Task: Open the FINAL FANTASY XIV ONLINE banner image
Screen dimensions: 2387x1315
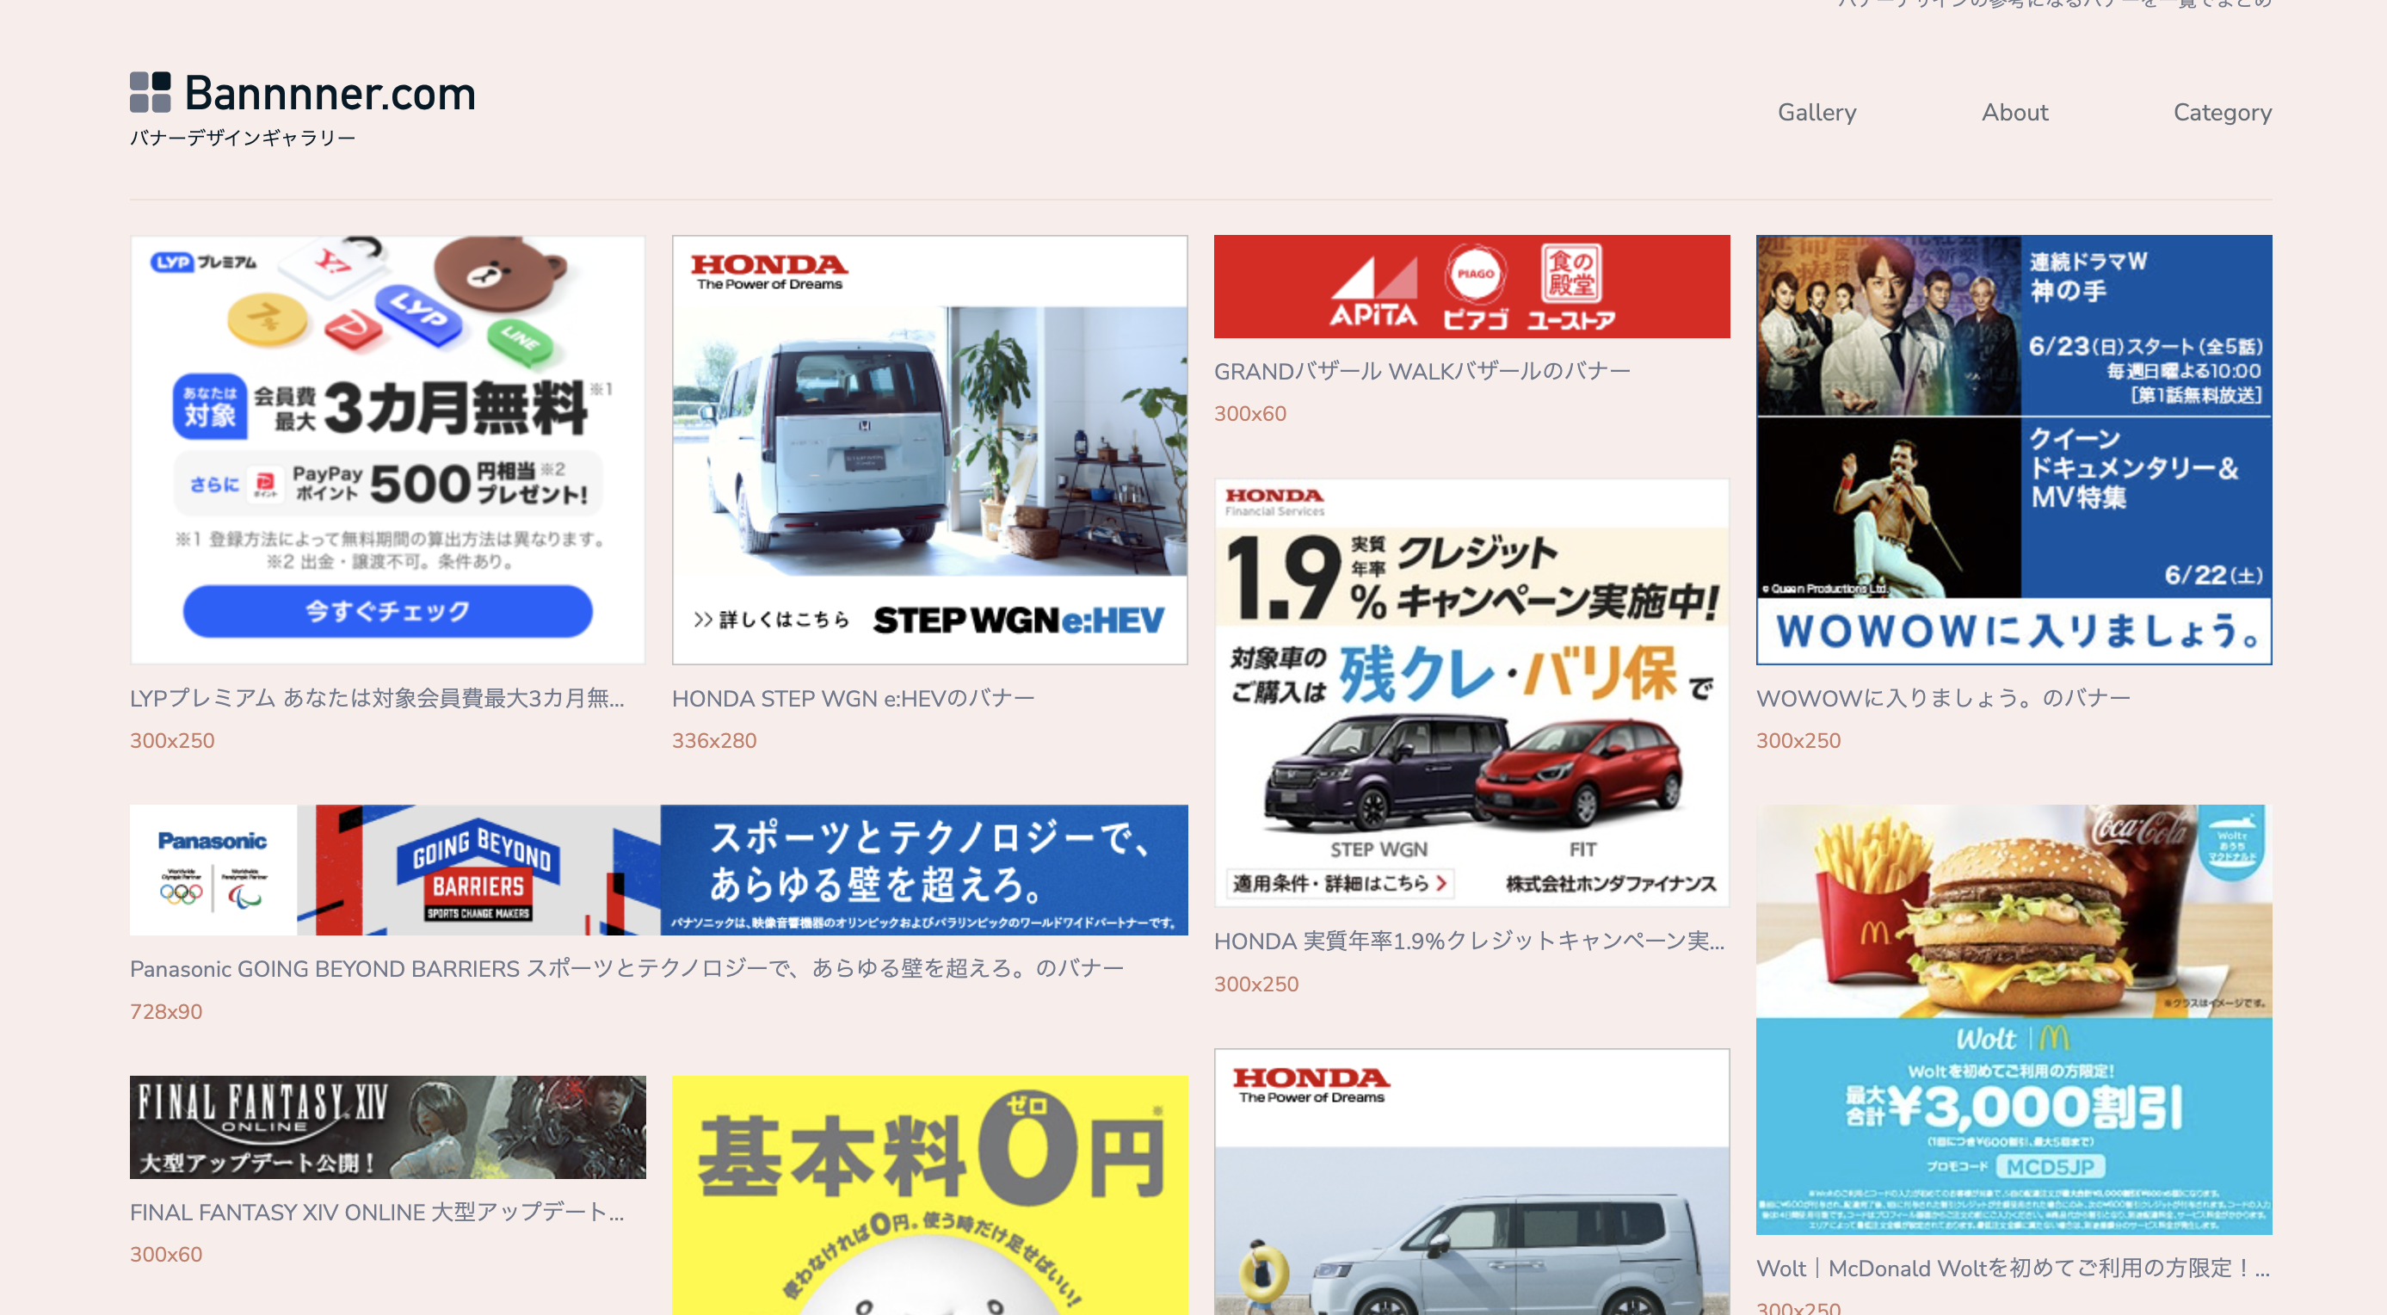Action: 387,1127
